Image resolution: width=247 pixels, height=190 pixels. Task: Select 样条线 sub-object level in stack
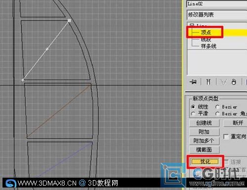[x=208, y=46]
